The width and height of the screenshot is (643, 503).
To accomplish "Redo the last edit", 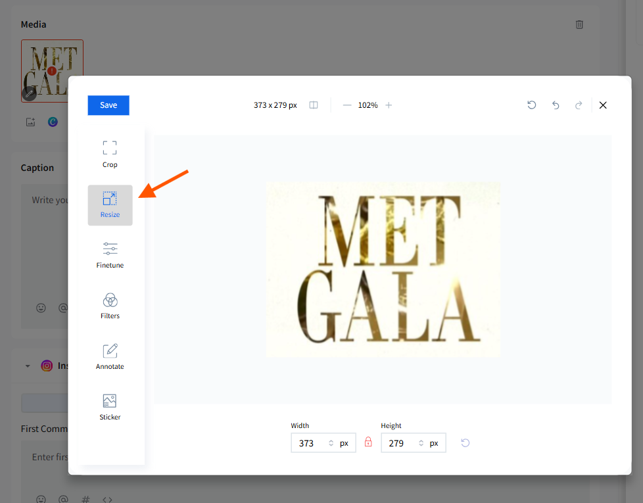I will [579, 105].
